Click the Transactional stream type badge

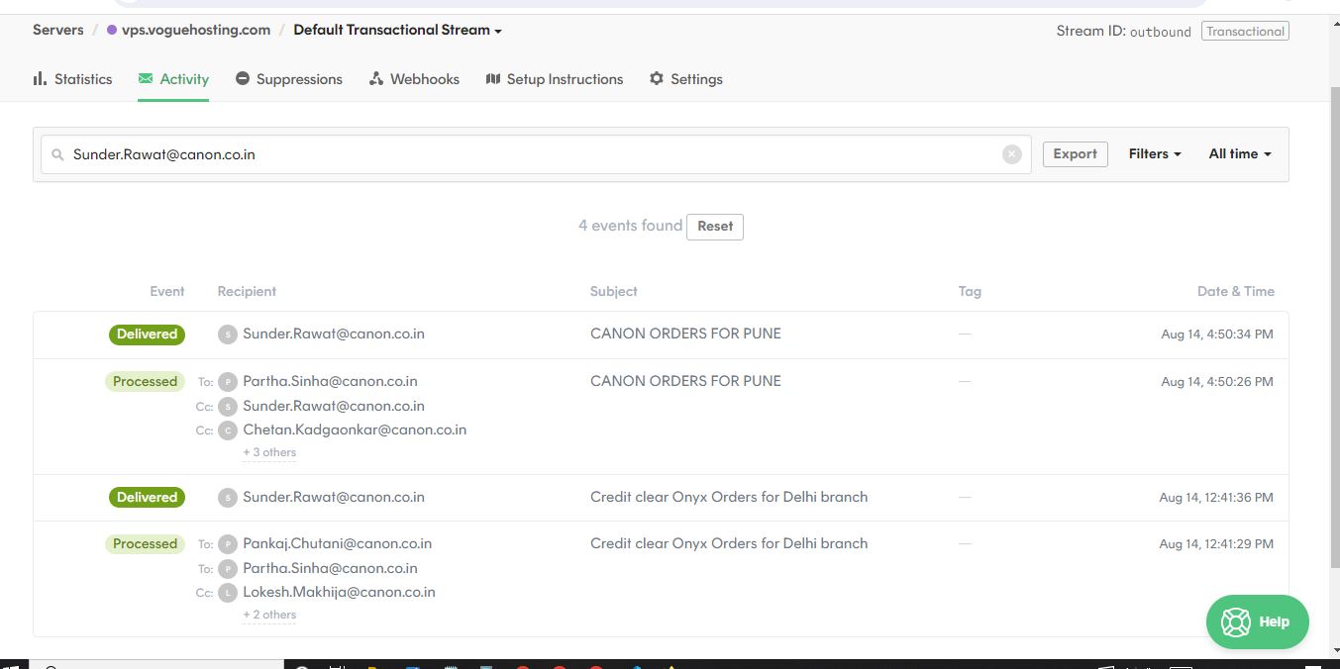pyautogui.click(x=1245, y=32)
